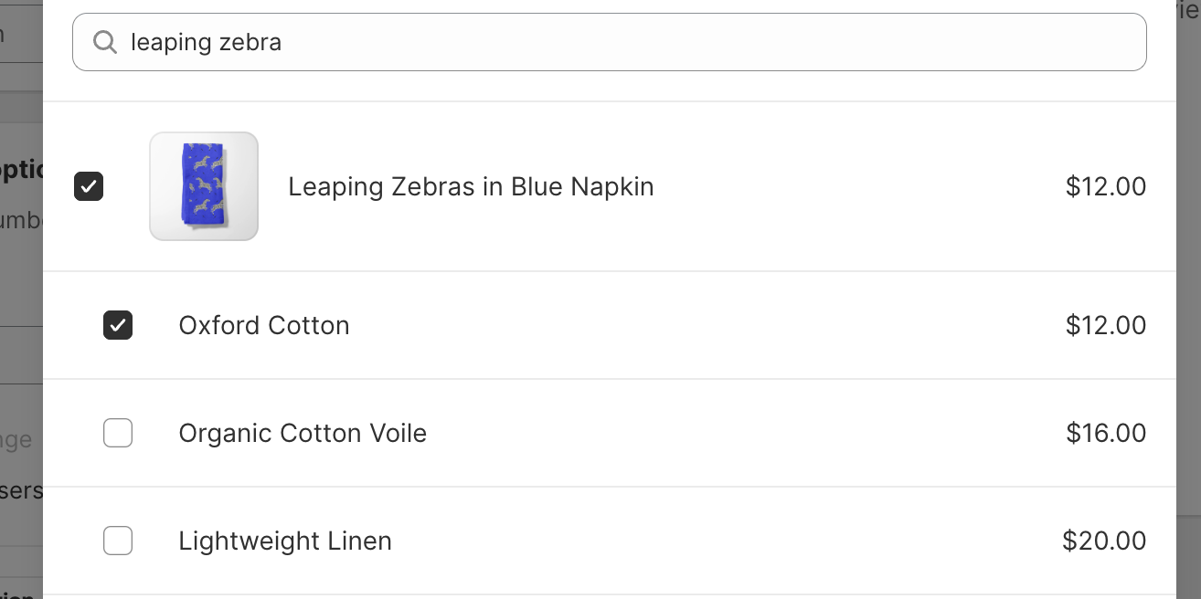Tick the Lightweight Linen checkbox
The height and width of the screenshot is (599, 1201).
(x=118, y=541)
